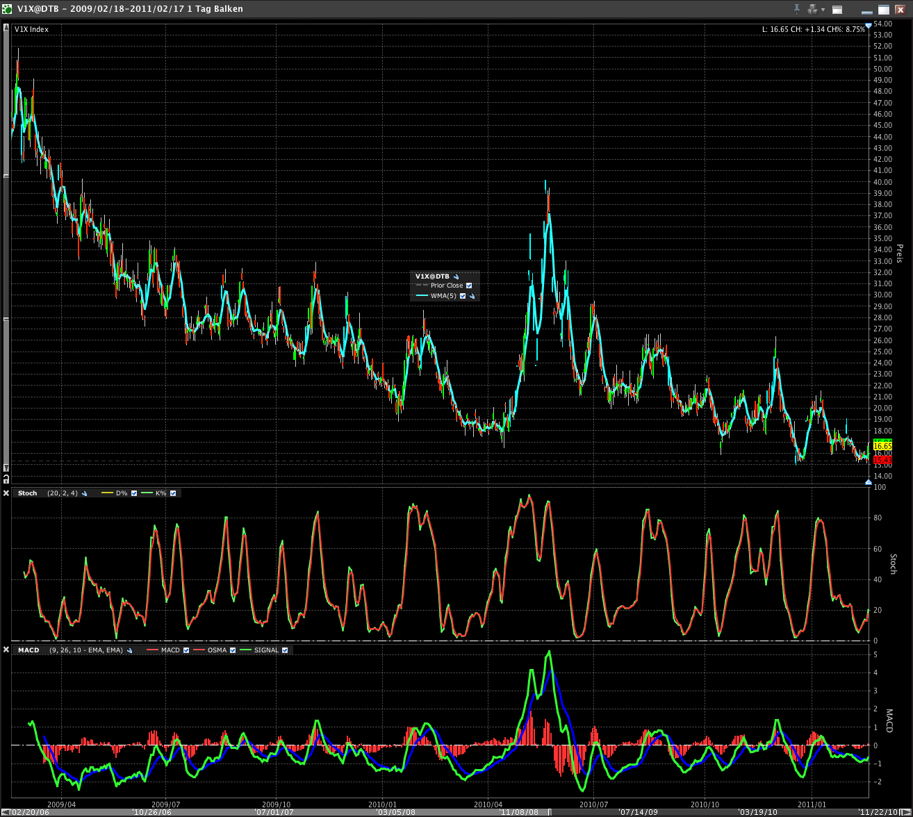
Task: Click blue triangle marker at bottom of price axis
Action: click(869, 481)
